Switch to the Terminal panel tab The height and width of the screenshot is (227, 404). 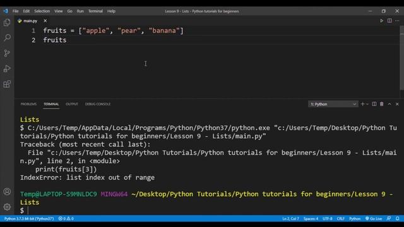(51, 104)
